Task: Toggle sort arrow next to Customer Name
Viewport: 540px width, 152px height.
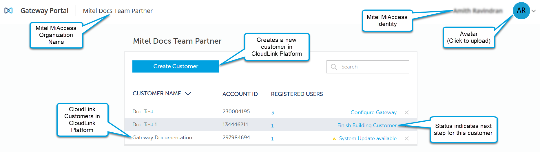Action: coord(188,94)
